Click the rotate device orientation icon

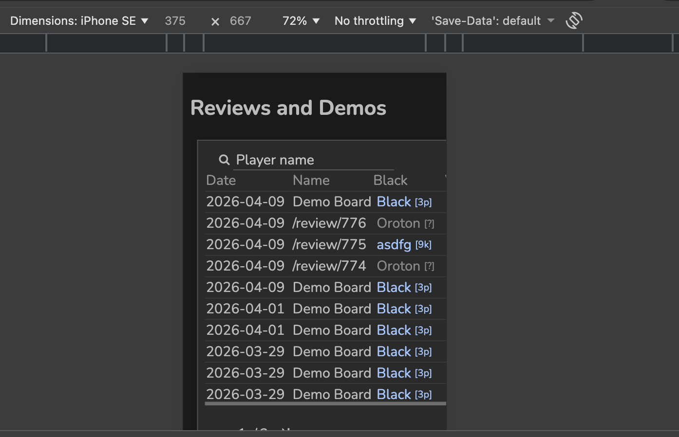[x=574, y=20]
